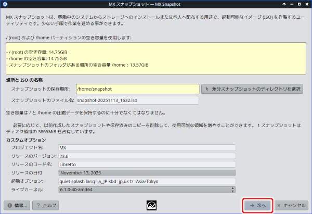Image resolution: width=312 pixels, height=214 pixels.
Task: Click the MX Snapshot app icon in title bar
Action: [x=5, y=4]
